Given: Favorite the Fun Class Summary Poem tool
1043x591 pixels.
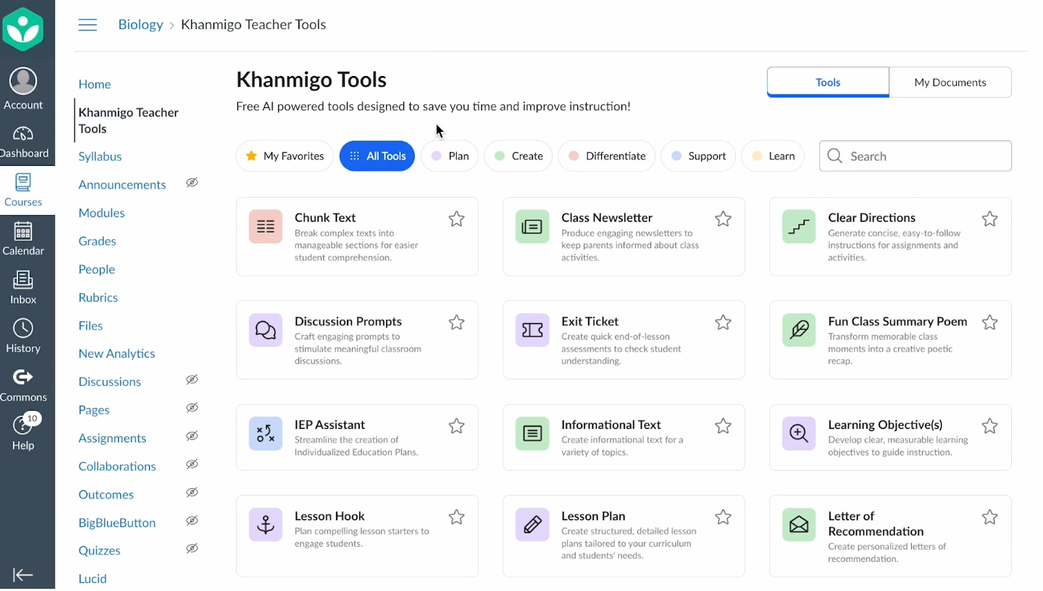Looking at the screenshot, I should point(989,322).
